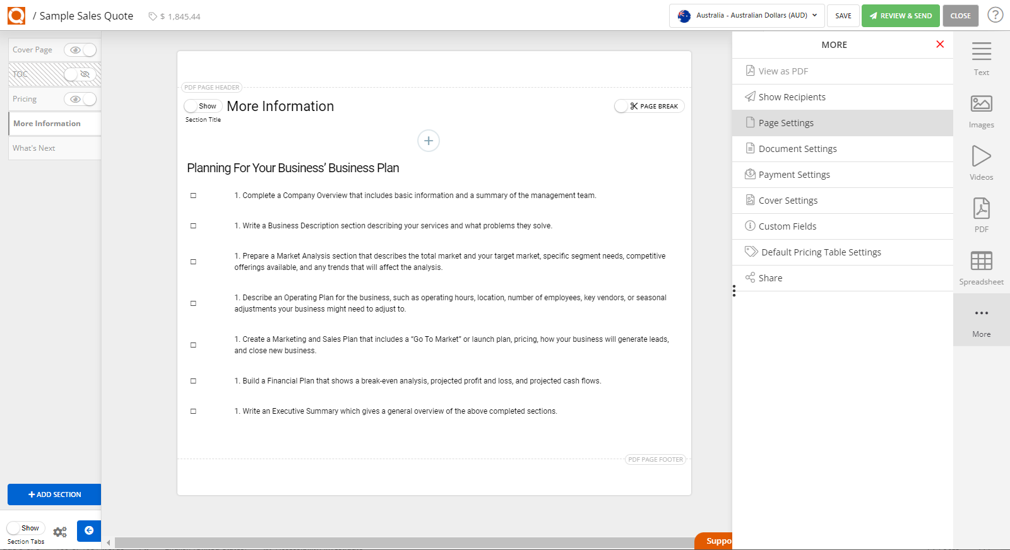Toggle Cover Page visibility switch
This screenshot has height=550, width=1010.
(x=80, y=50)
